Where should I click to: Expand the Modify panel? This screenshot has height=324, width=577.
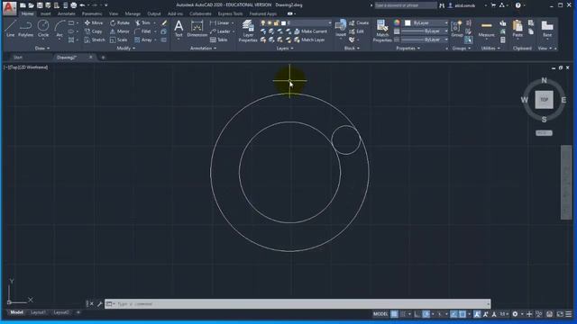(x=126, y=48)
